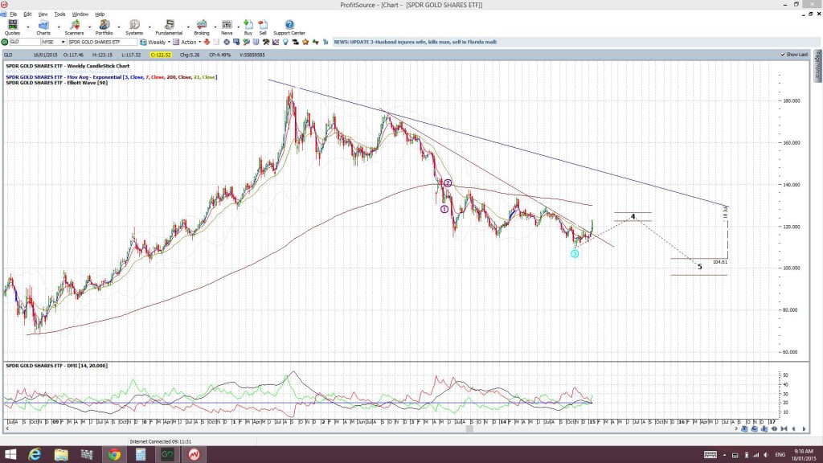Click the green and red arrows icon
823x463 pixels.
point(315,42)
